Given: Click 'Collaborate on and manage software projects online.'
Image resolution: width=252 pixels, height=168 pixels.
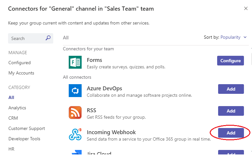Looking at the screenshot, I should click(x=139, y=95).
